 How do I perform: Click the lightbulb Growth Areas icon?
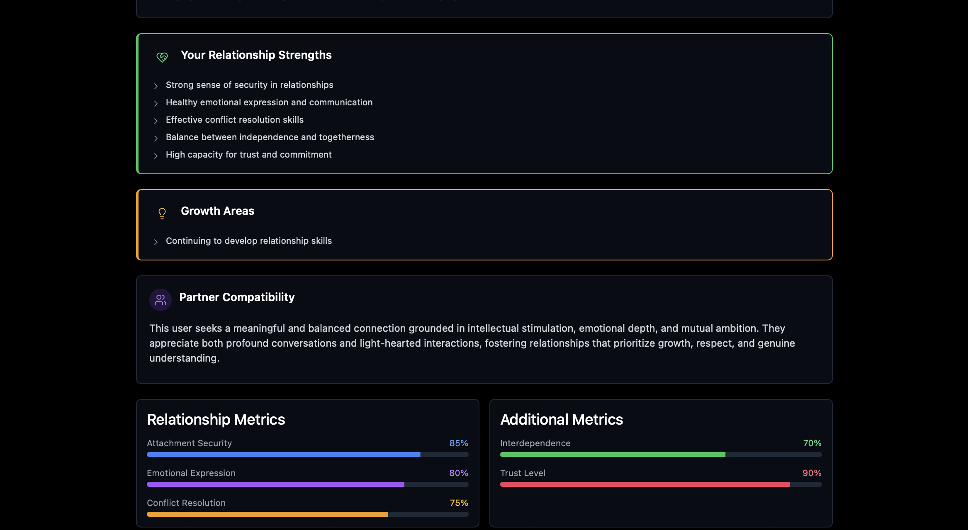162,213
